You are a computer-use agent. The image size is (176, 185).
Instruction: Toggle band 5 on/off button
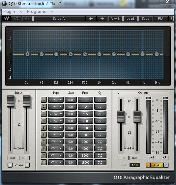(44, 128)
